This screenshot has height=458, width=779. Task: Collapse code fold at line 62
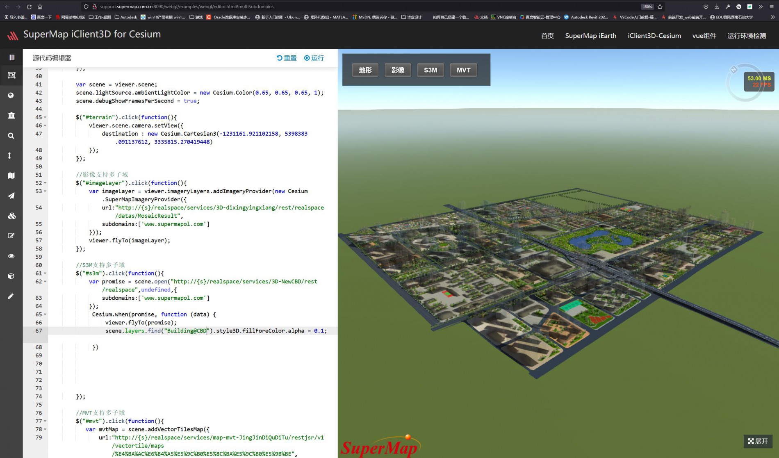tap(45, 282)
